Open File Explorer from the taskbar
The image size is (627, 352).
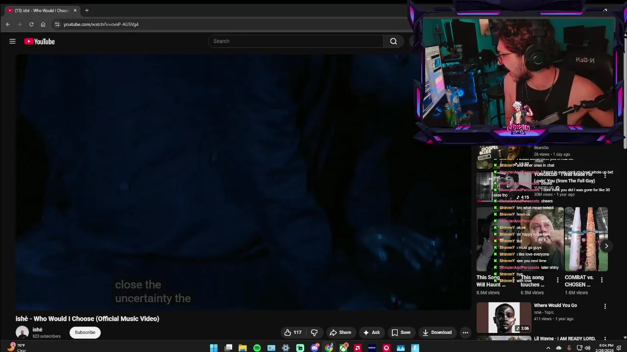click(x=242, y=348)
